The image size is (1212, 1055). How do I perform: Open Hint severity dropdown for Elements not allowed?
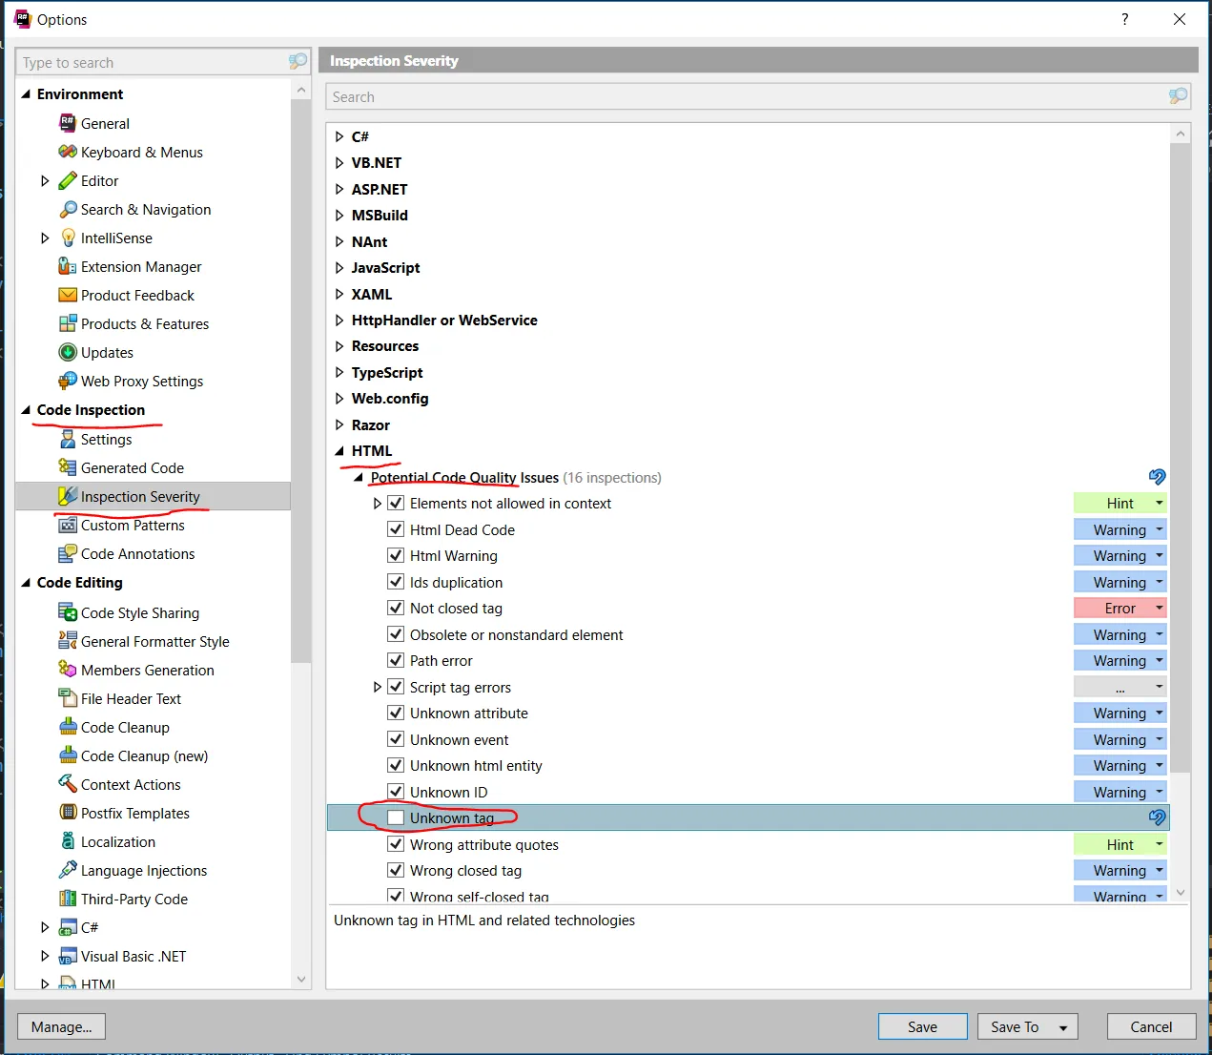(1120, 503)
